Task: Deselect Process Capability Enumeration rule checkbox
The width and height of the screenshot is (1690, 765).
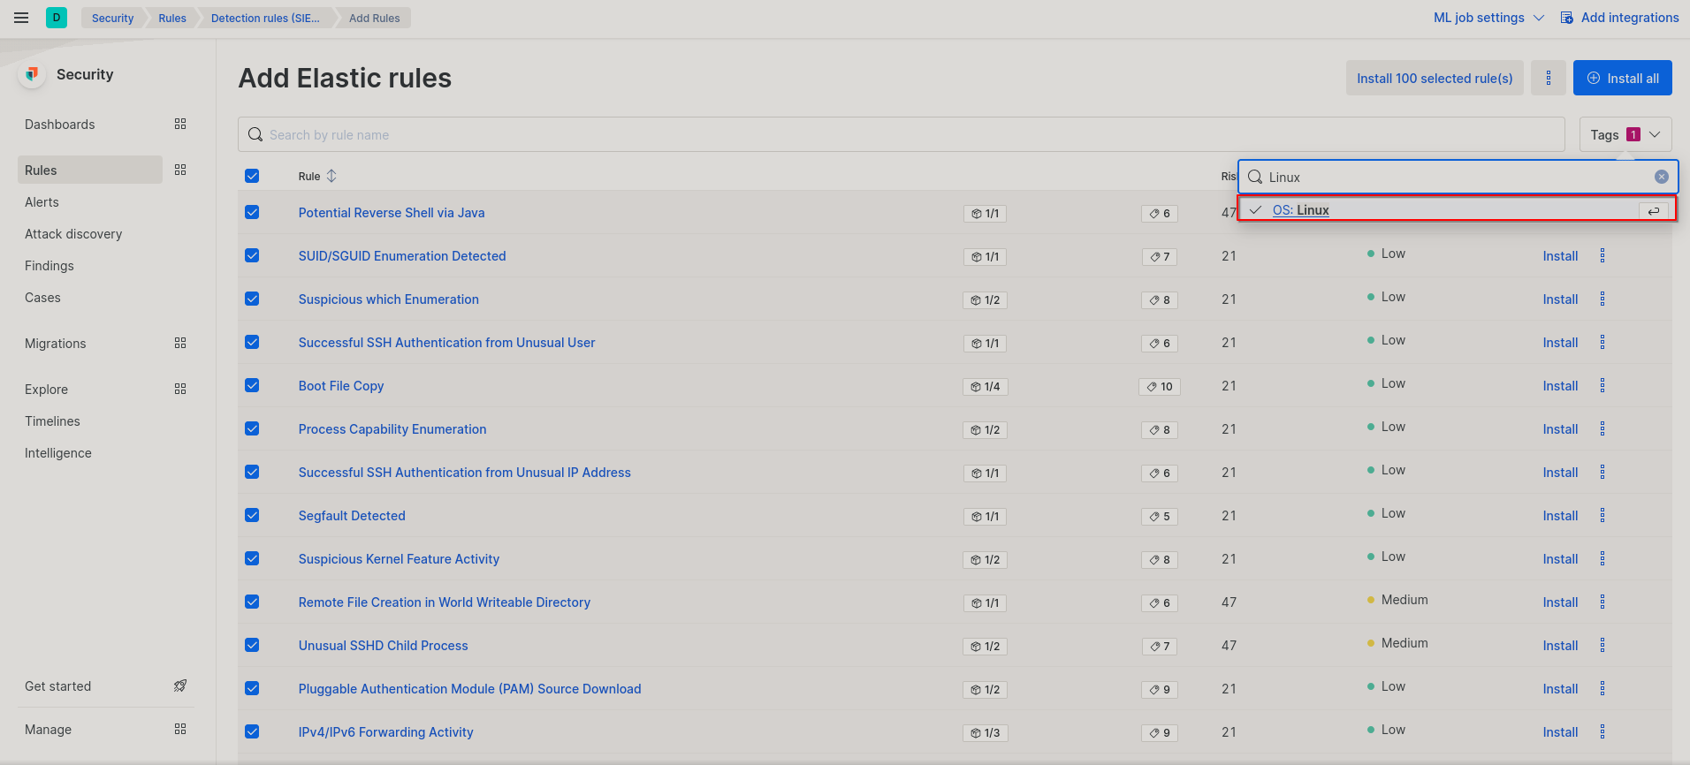Action: coord(252,428)
